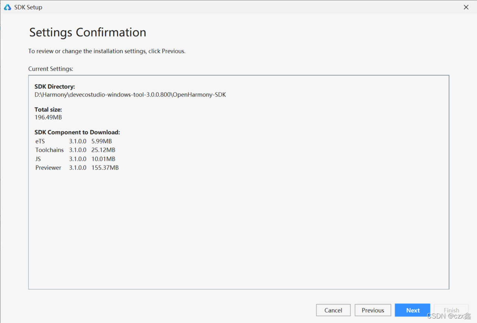Click the Toolchains size 25.12MB
The width and height of the screenshot is (477, 323).
point(103,150)
